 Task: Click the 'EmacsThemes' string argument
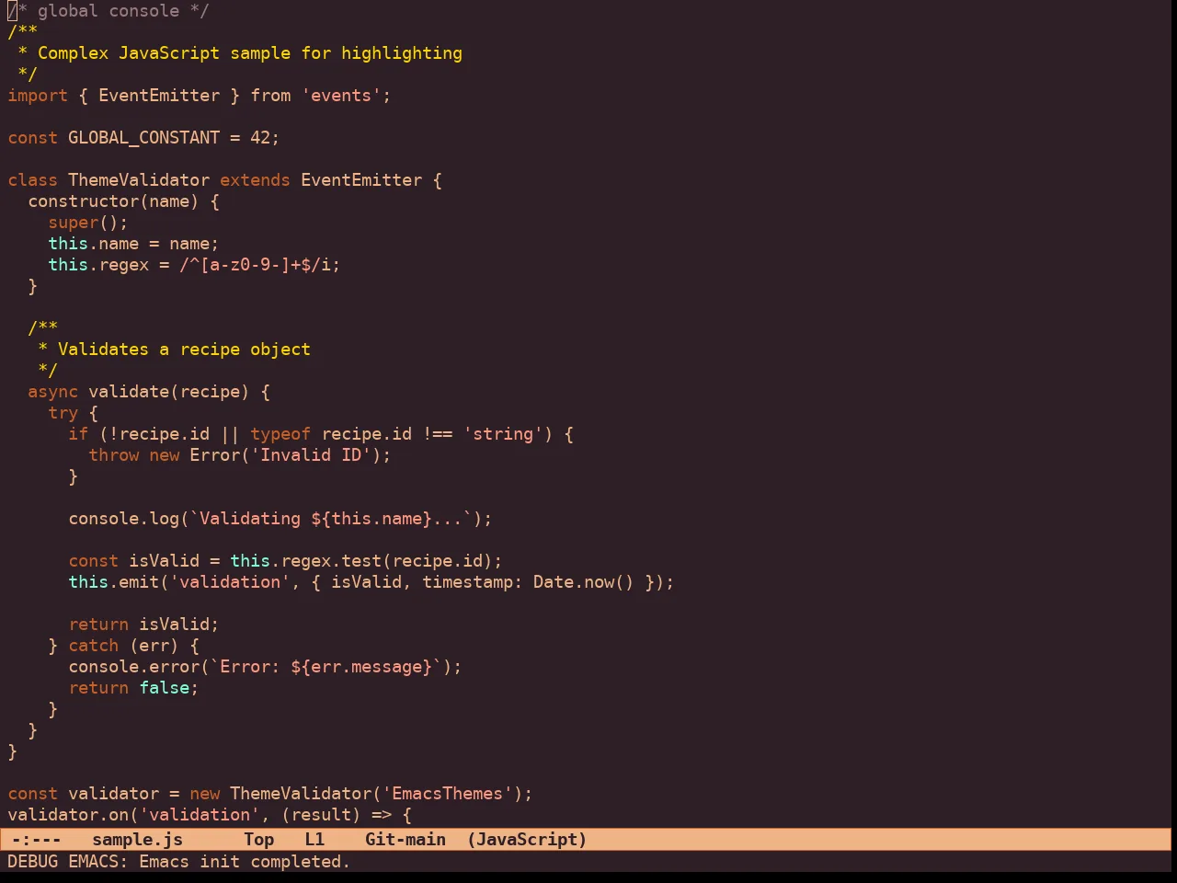[448, 794]
